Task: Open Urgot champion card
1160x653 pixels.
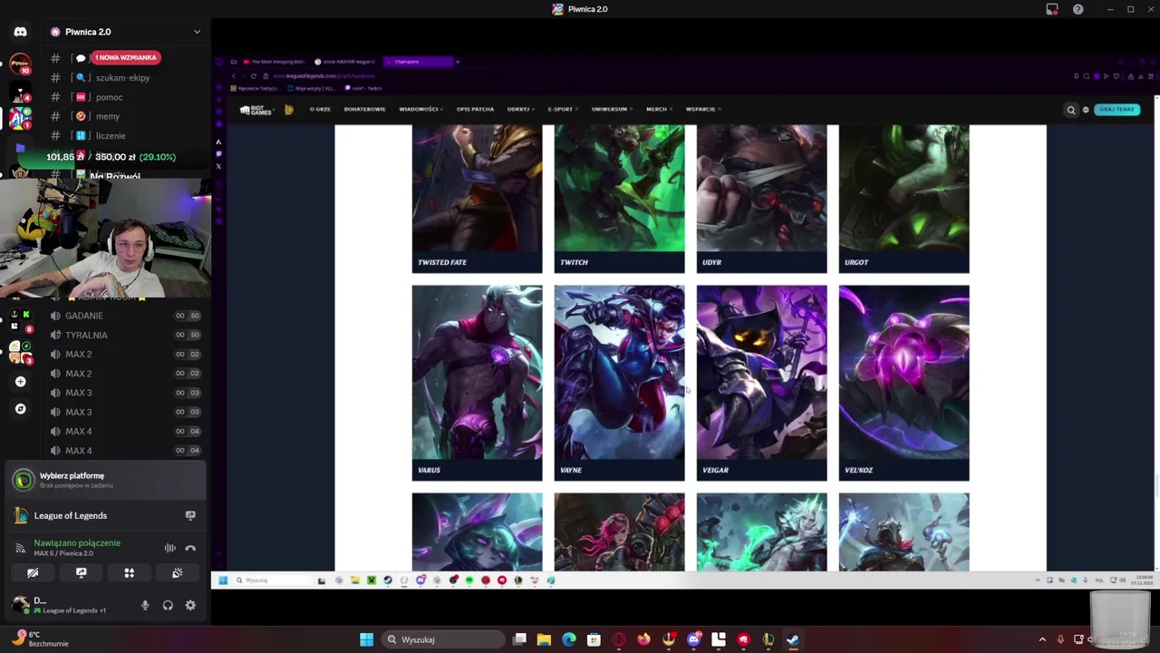Action: tap(904, 199)
